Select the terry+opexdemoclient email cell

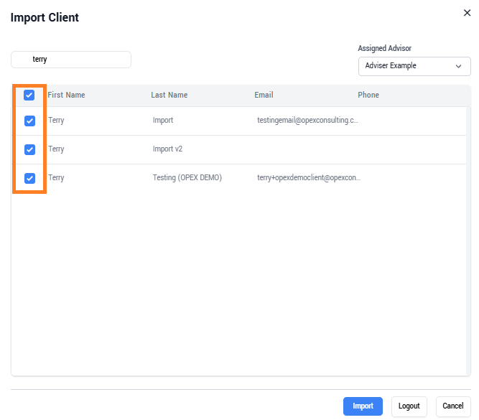point(309,178)
